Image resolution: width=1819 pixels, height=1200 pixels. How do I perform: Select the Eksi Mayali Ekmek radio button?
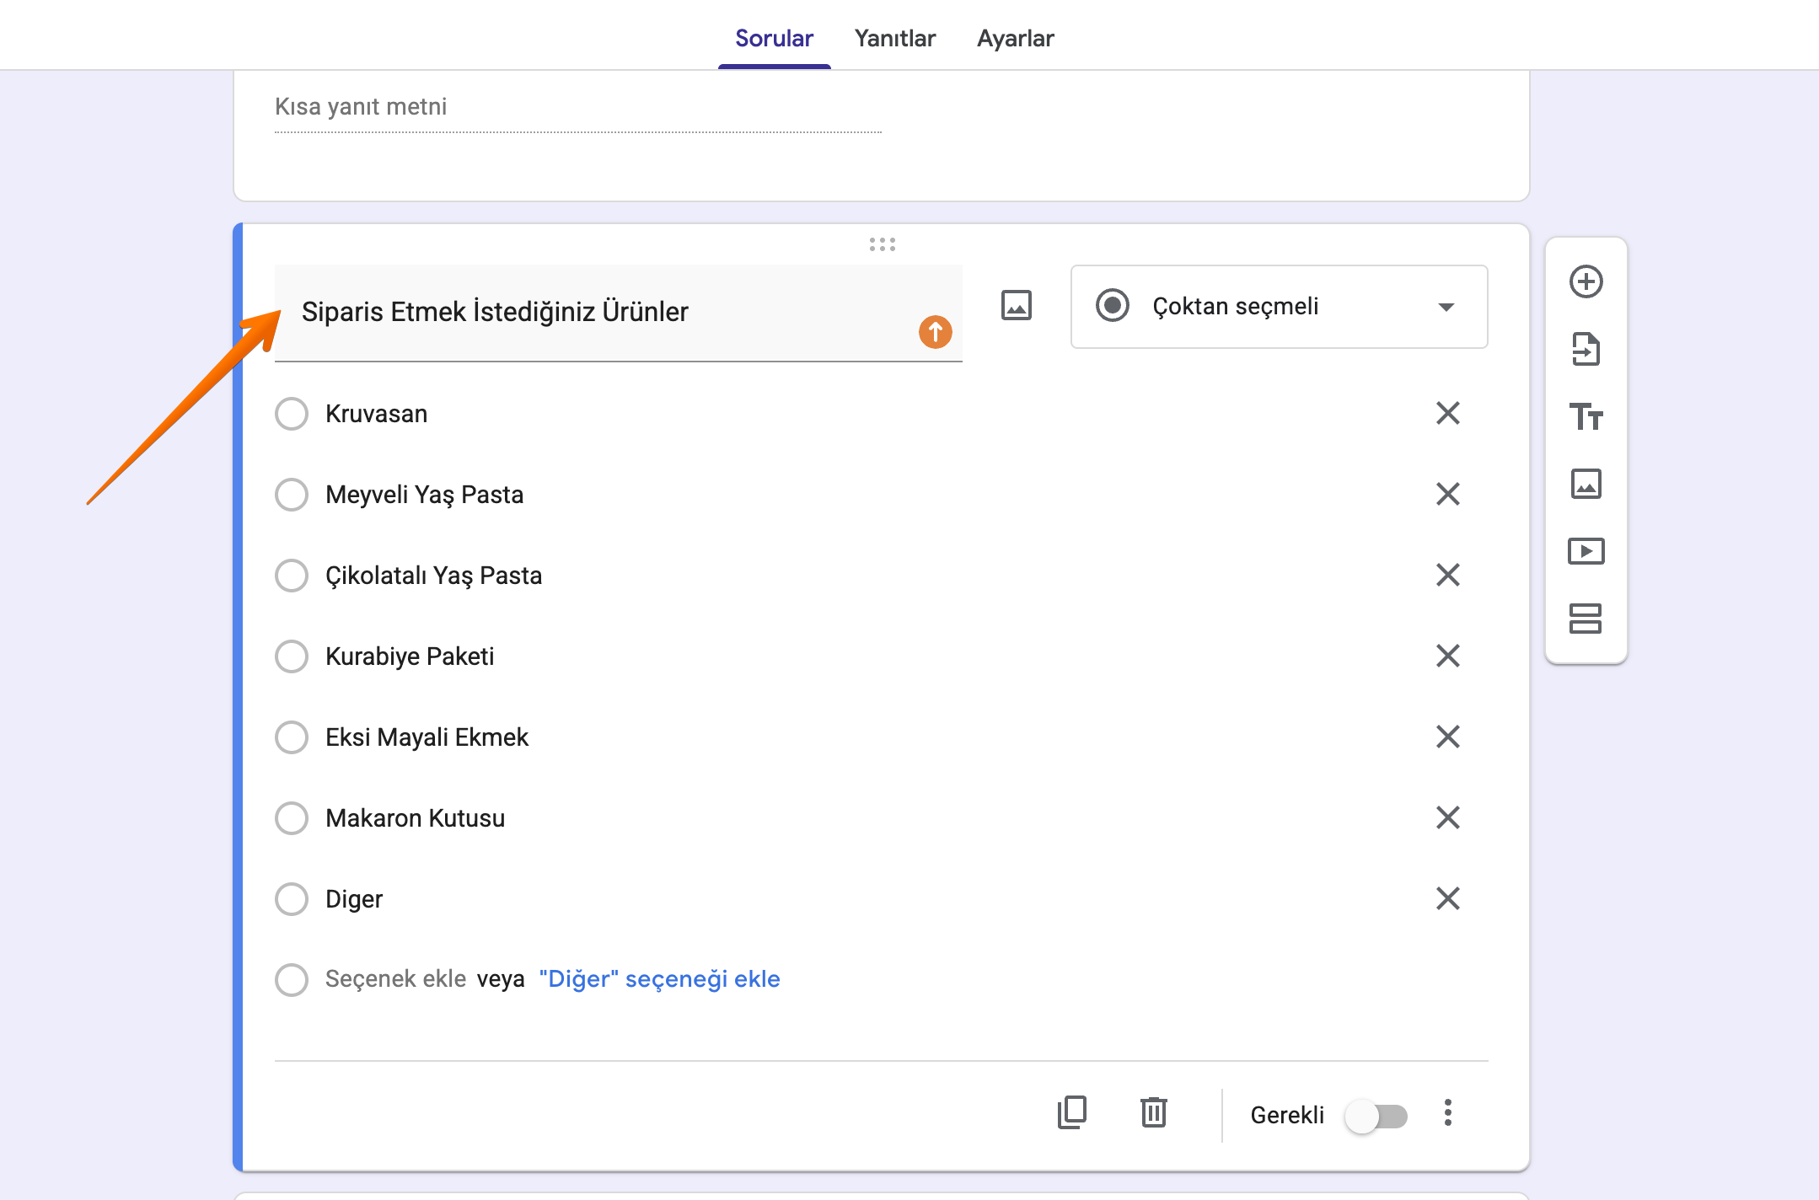(x=292, y=737)
